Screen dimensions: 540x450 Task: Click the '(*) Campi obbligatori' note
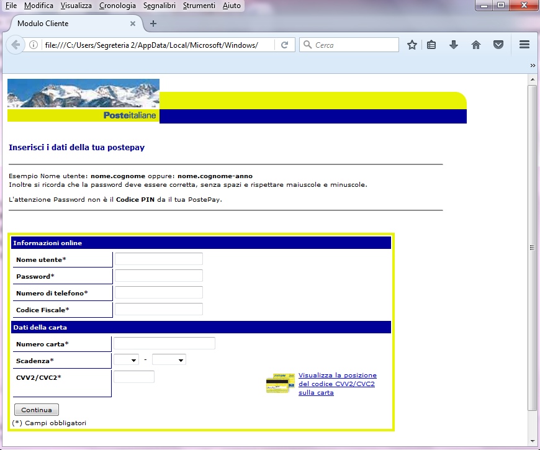tap(49, 423)
